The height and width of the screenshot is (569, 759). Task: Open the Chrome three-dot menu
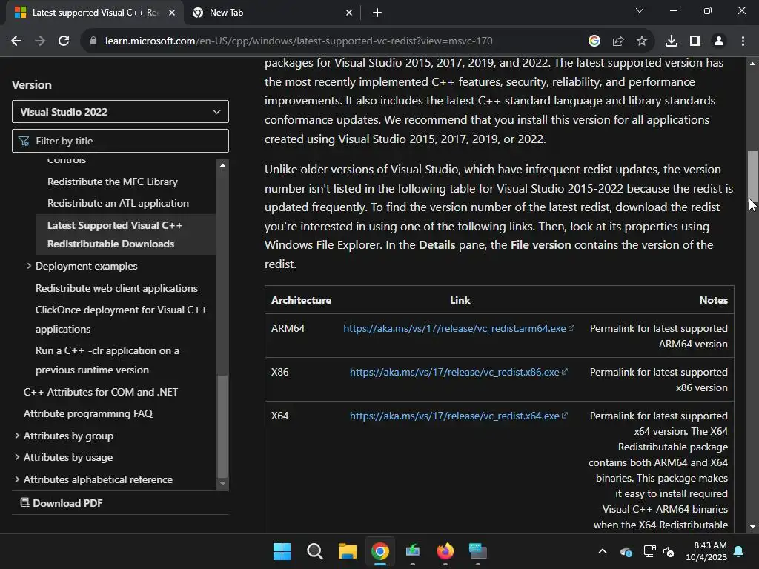point(743,41)
